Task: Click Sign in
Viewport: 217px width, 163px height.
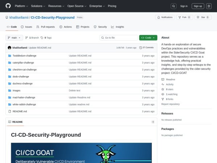Action: (x=184, y=6)
